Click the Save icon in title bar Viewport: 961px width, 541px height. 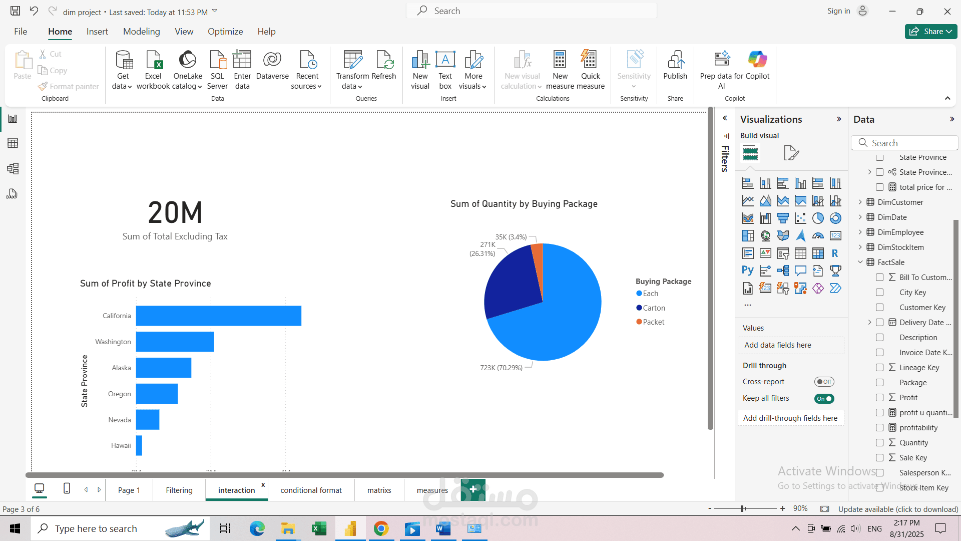16,11
